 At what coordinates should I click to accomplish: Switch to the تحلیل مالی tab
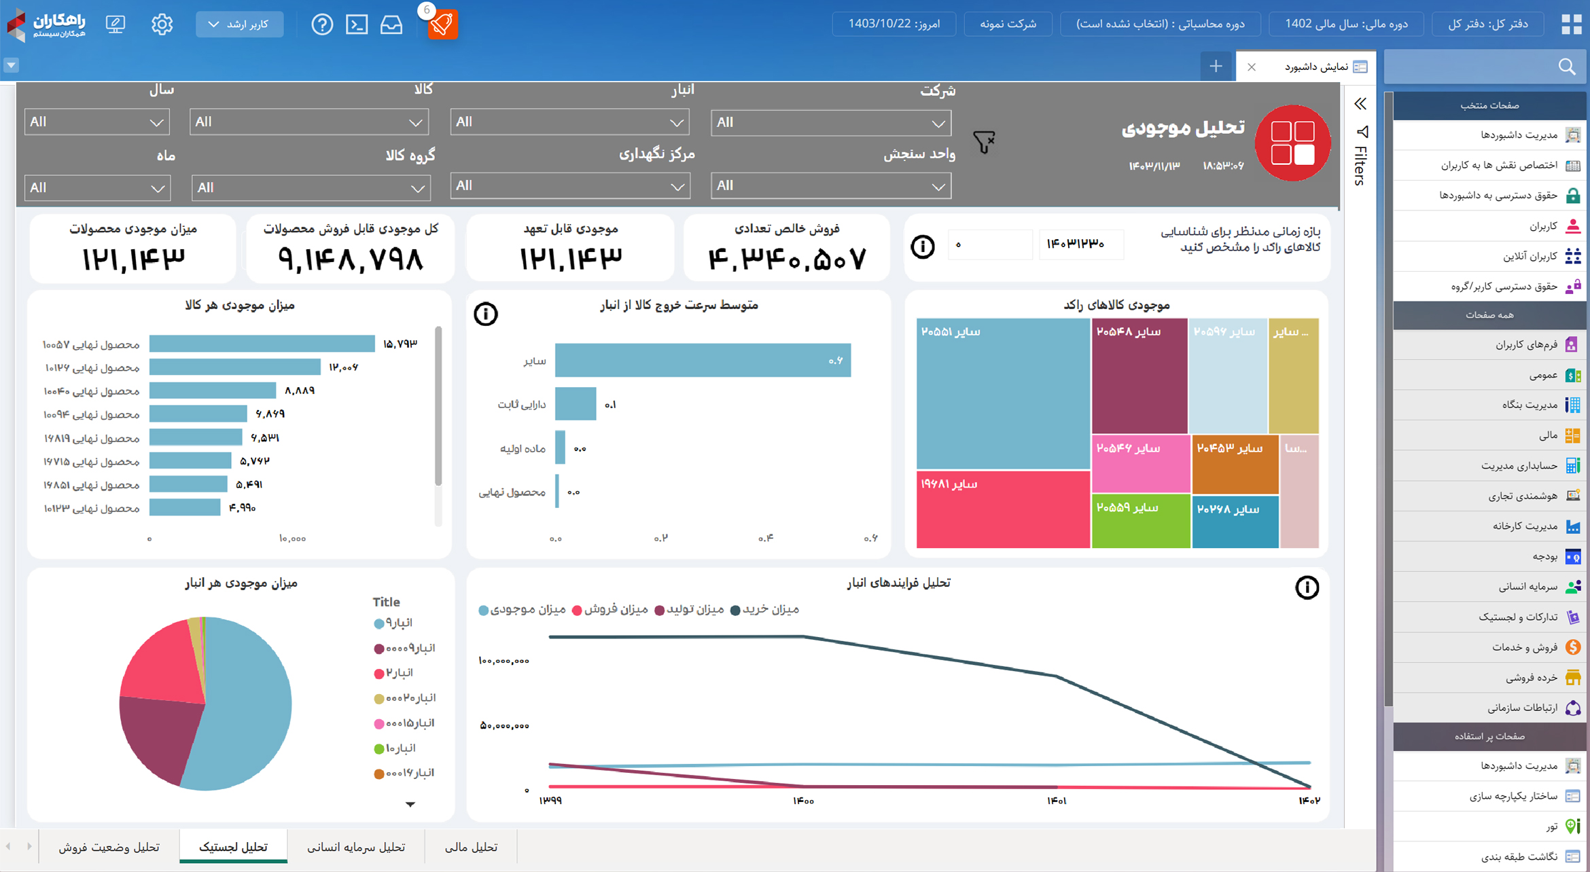click(471, 847)
